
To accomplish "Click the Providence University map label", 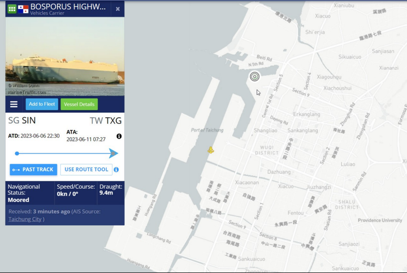I will [380, 221].
